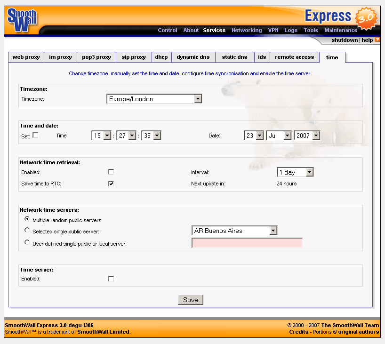Enable the Set time and date checkbox
This screenshot has height=344, width=385.
pos(35,135)
